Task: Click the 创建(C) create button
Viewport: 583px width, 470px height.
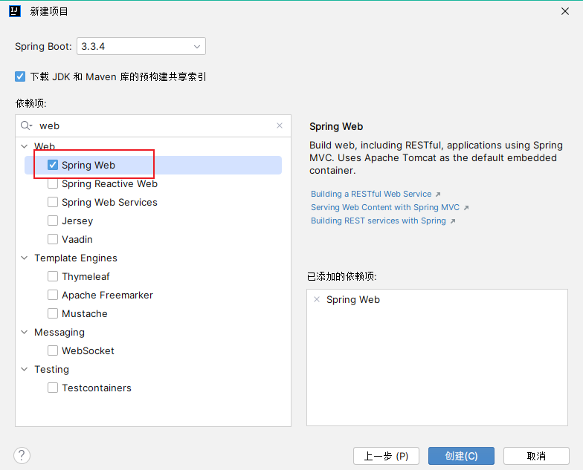Action: 461,456
